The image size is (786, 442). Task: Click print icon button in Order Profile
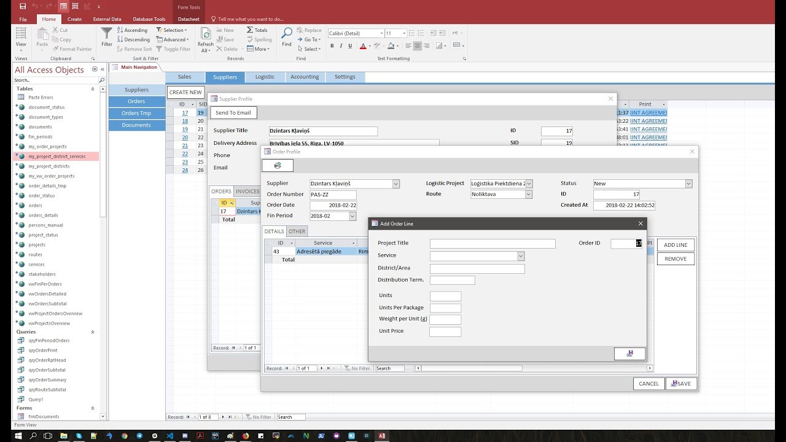tap(278, 166)
